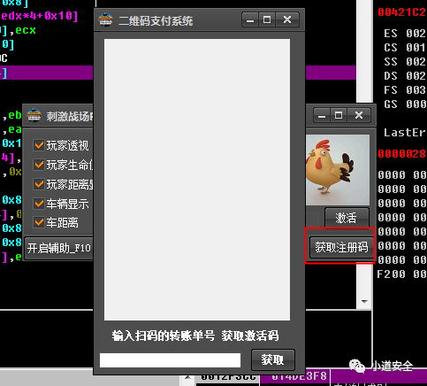Uncheck the 玩家透视 checkbox

click(39, 145)
